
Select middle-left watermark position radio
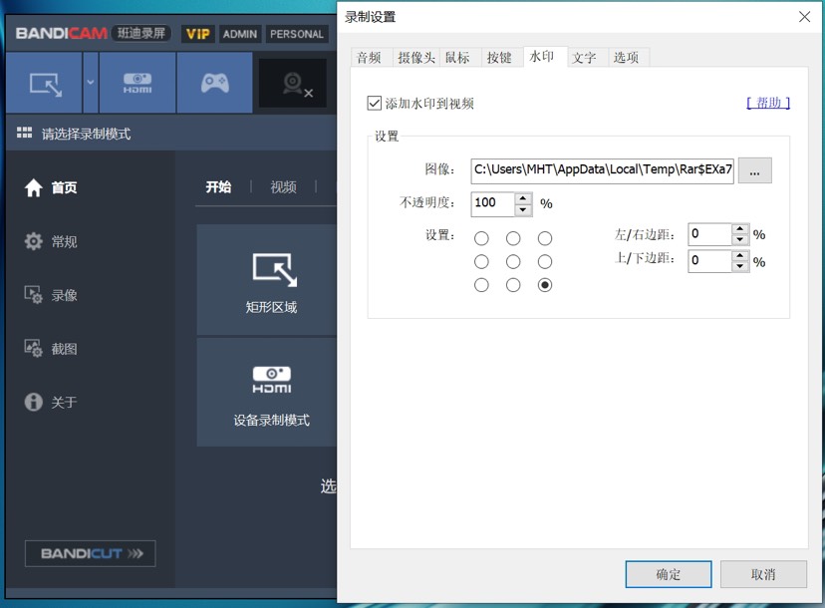point(481,261)
